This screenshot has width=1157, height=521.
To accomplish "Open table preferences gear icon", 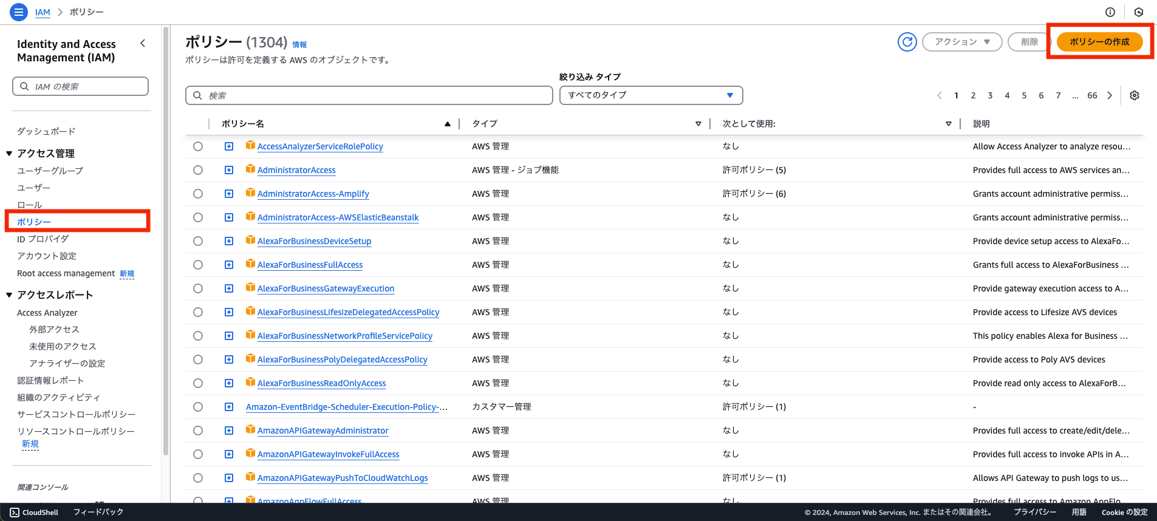I will (1134, 95).
